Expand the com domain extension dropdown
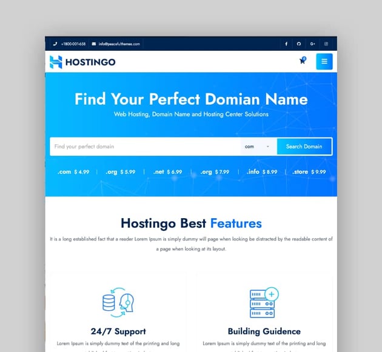Image resolution: width=382 pixels, height=352 pixels. click(x=258, y=147)
